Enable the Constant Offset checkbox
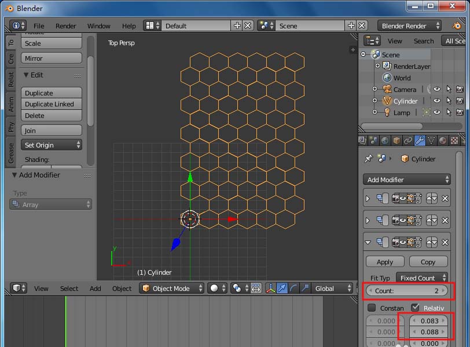 pos(372,308)
